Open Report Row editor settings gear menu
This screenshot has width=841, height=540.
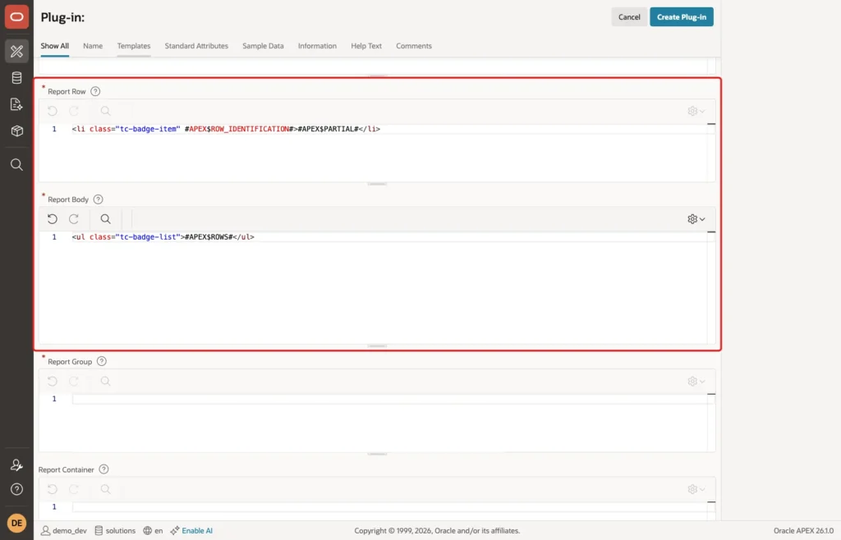(696, 111)
